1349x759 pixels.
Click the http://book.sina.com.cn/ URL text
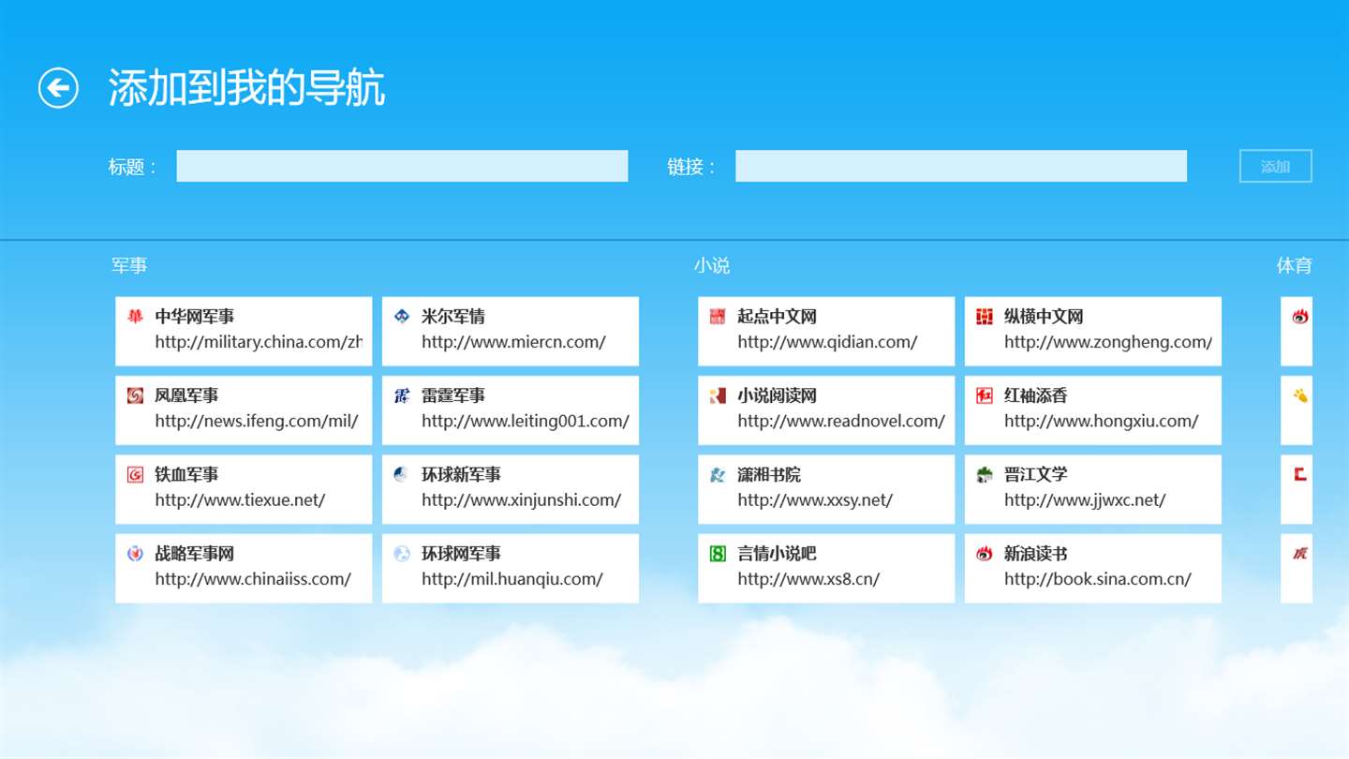pyautogui.click(x=1098, y=579)
